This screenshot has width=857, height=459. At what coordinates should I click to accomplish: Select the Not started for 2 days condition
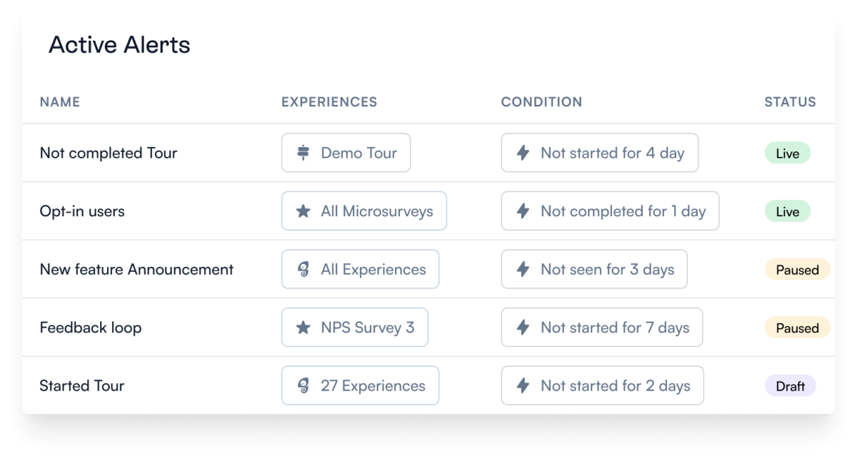pyautogui.click(x=602, y=385)
